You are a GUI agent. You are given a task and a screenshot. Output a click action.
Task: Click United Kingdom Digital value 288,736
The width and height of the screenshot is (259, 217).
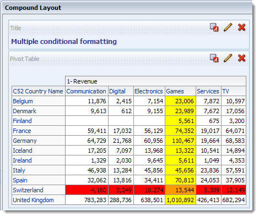point(121,200)
